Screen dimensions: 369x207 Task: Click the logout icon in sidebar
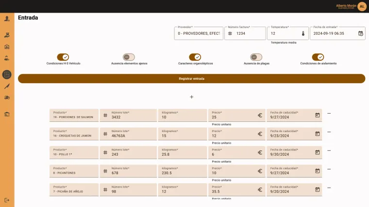7,200
